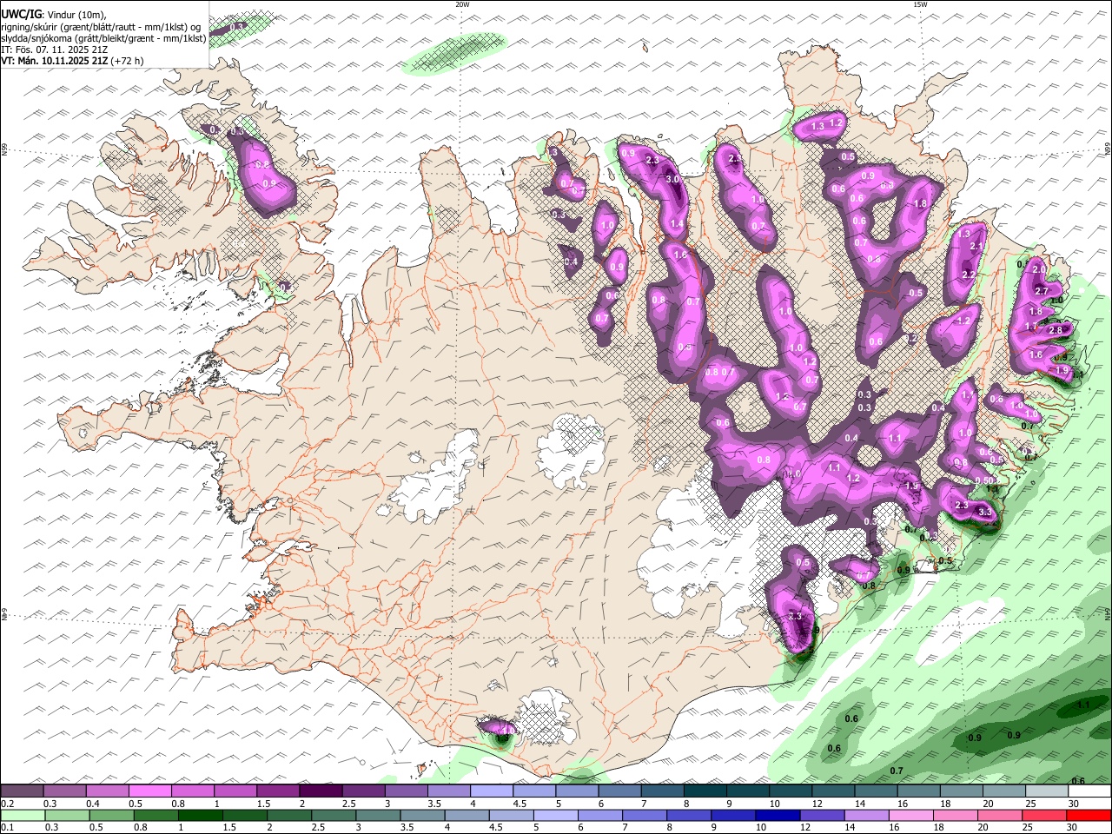Viewport: 1112px width, 834px height.
Task: Click the 'IT: Fös. 07. 11. 2025 21Z' line
Action: click(x=56, y=50)
